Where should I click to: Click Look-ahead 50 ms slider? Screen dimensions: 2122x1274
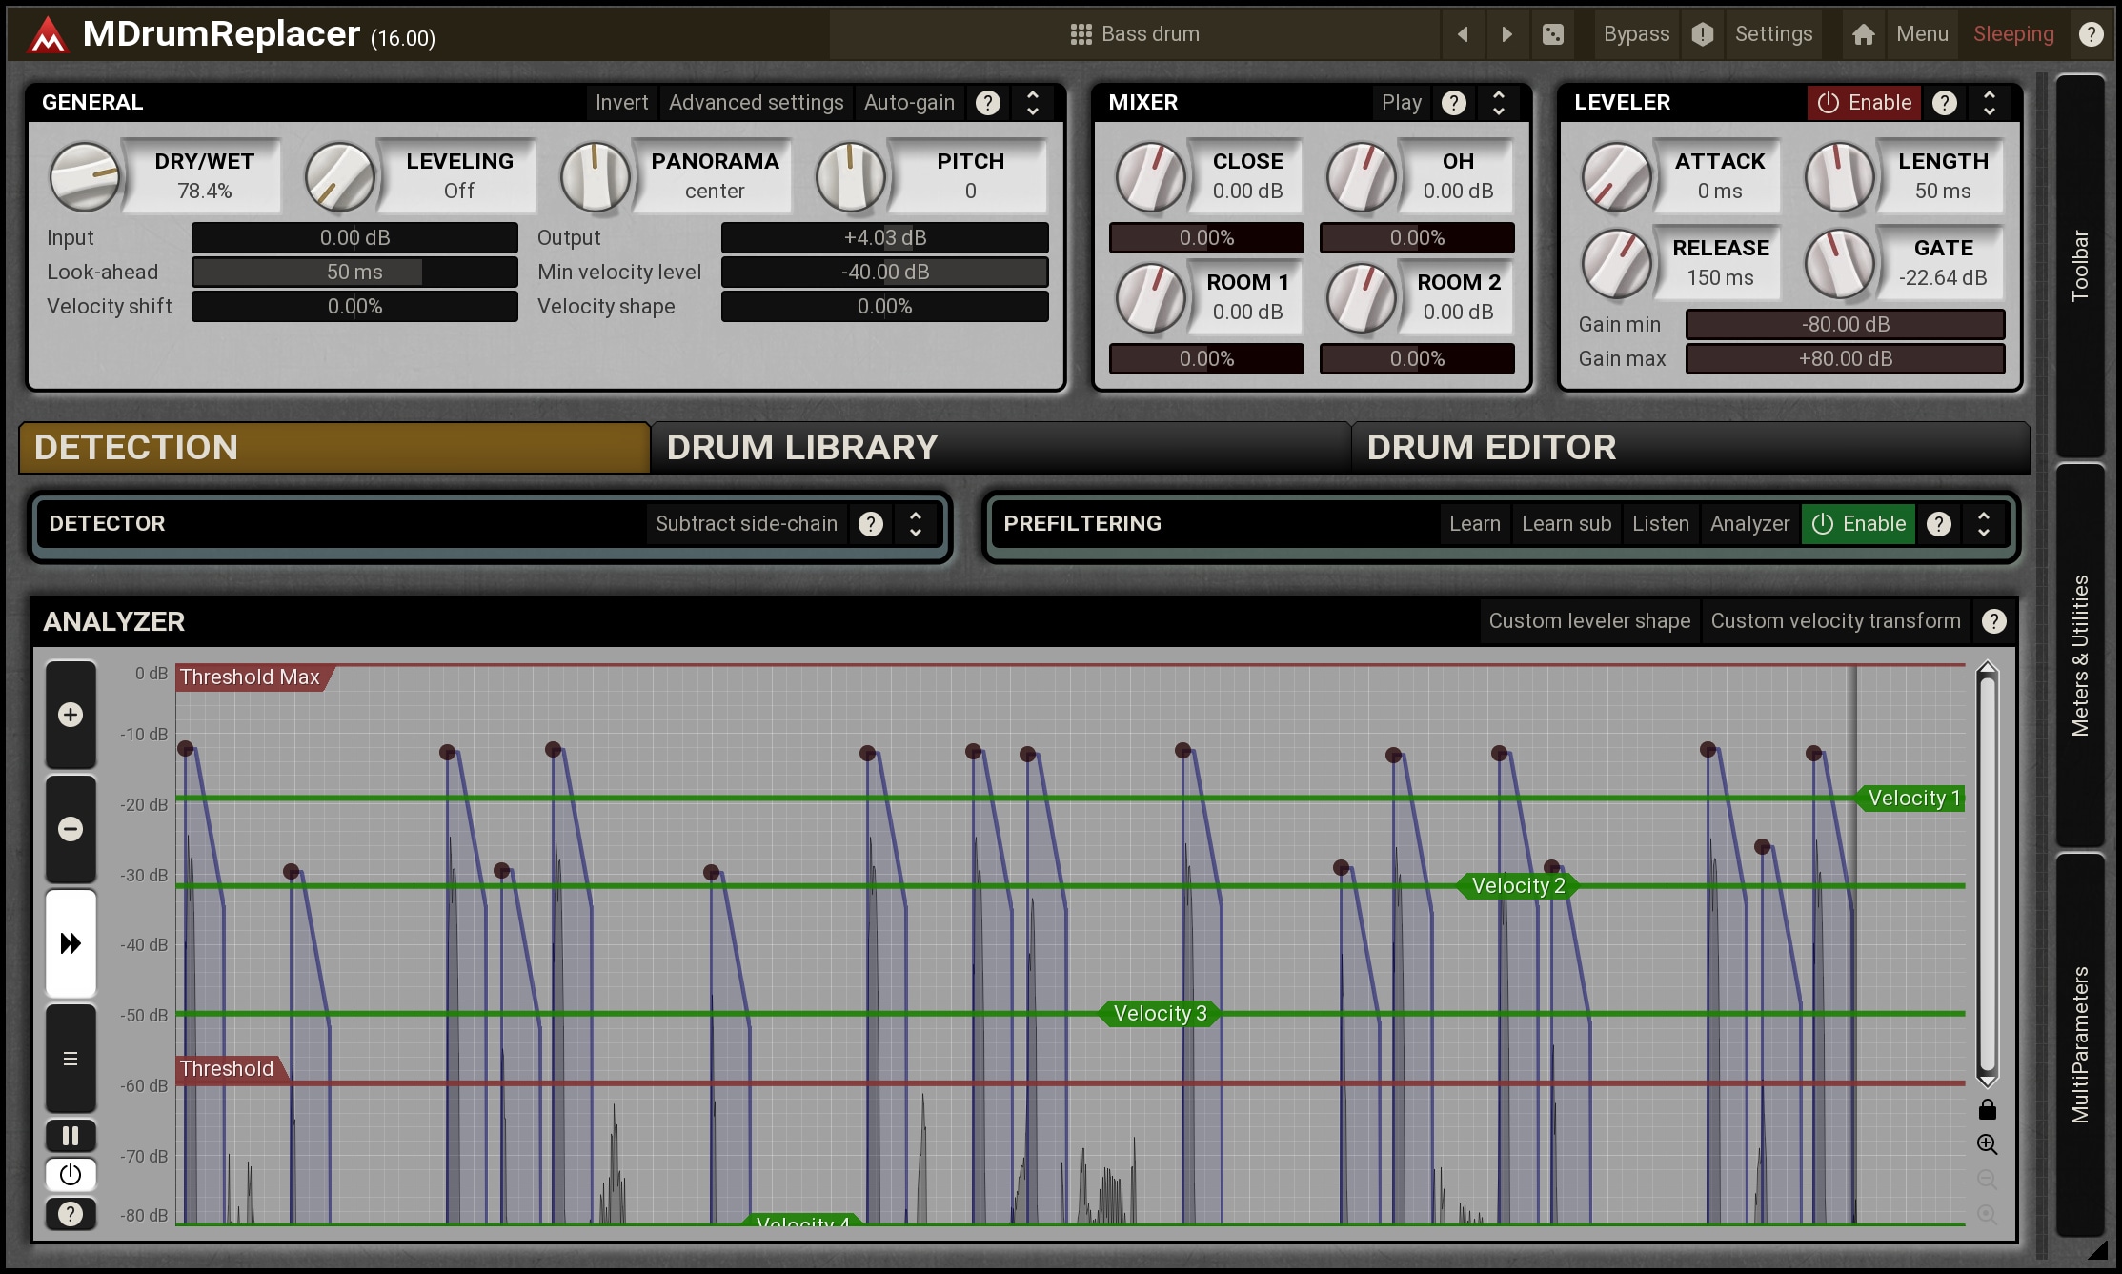pyautogui.click(x=354, y=273)
